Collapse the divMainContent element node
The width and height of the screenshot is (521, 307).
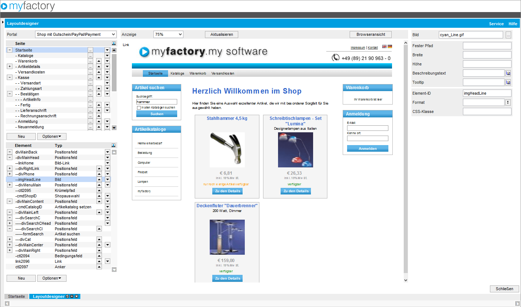click(9, 201)
